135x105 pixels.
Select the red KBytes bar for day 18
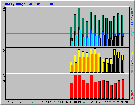click(x=75, y=87)
